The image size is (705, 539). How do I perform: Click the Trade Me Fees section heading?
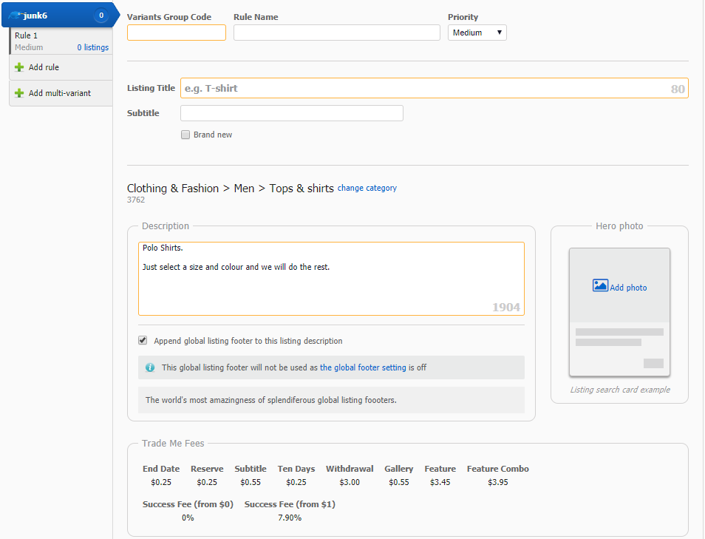click(x=173, y=443)
